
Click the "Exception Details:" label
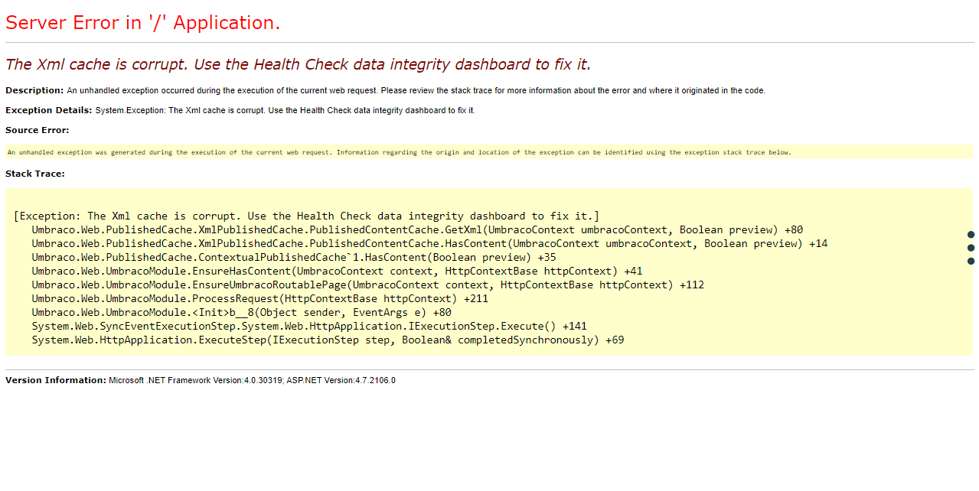(49, 110)
